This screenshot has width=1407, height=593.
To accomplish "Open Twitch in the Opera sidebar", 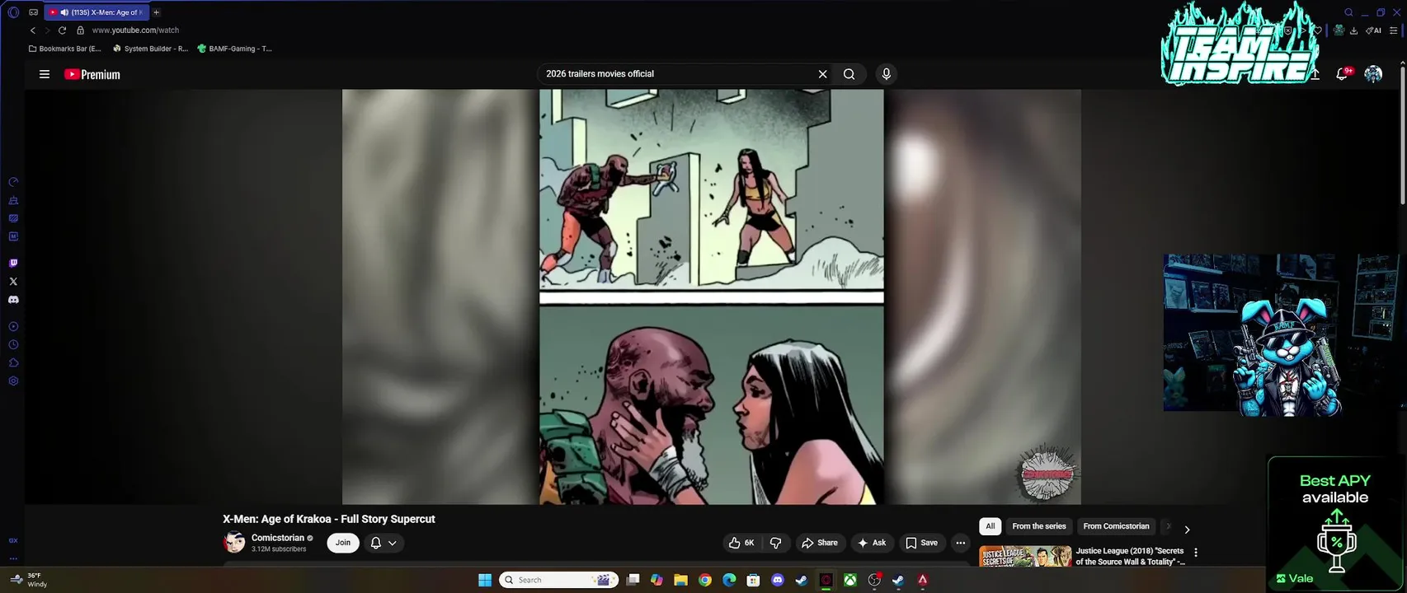I will [13, 264].
